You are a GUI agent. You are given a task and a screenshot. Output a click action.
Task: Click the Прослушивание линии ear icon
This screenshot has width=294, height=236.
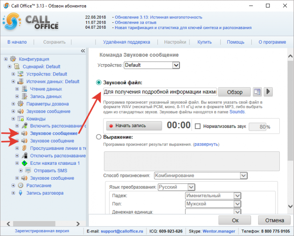[24, 148]
